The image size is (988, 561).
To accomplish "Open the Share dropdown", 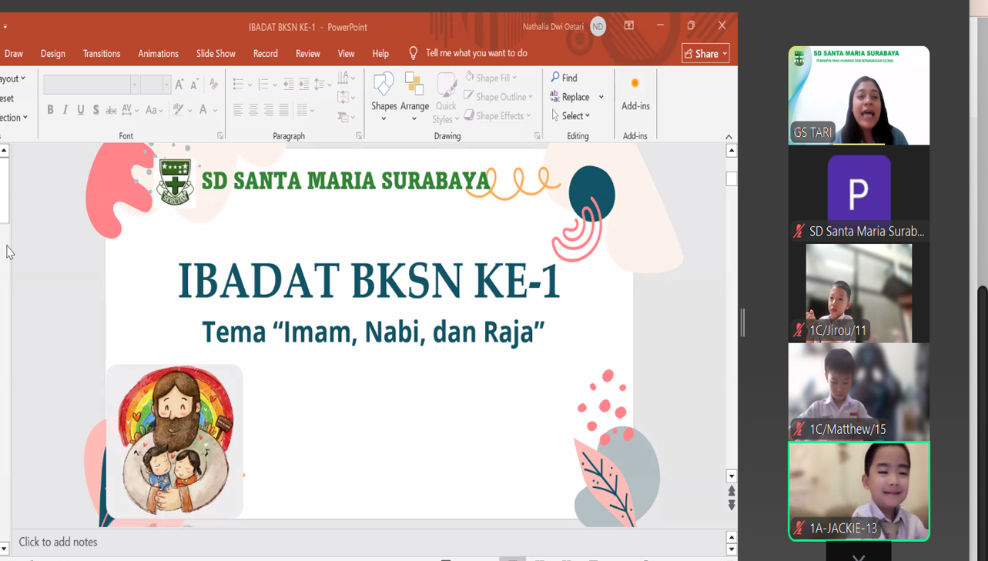I will [x=705, y=54].
